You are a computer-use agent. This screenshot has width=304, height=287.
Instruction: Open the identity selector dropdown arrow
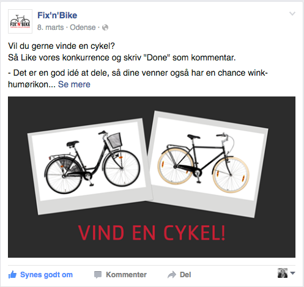pos(292,273)
